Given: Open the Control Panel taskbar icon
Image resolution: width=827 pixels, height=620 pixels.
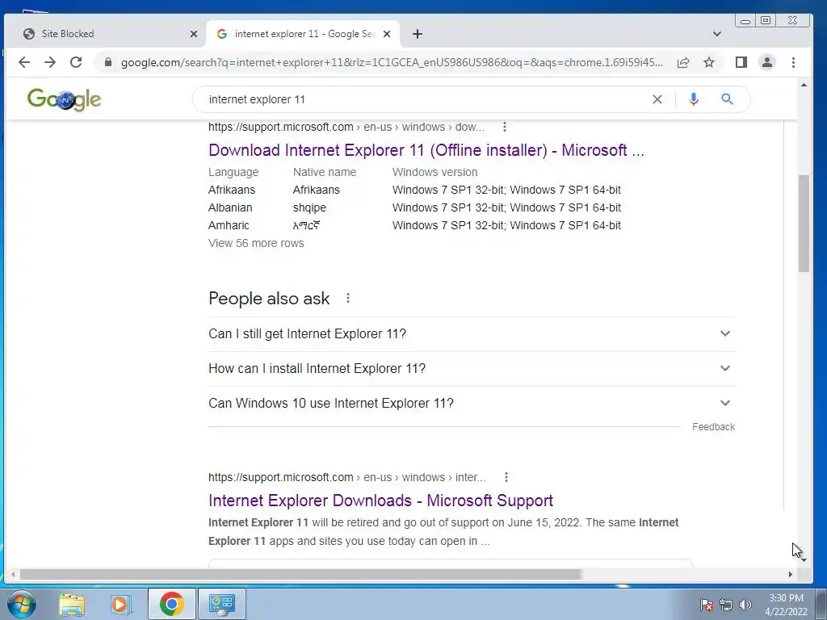Looking at the screenshot, I should click(x=221, y=604).
